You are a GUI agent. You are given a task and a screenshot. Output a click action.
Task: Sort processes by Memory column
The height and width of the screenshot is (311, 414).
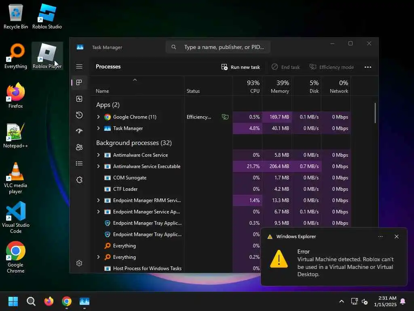[x=277, y=87]
